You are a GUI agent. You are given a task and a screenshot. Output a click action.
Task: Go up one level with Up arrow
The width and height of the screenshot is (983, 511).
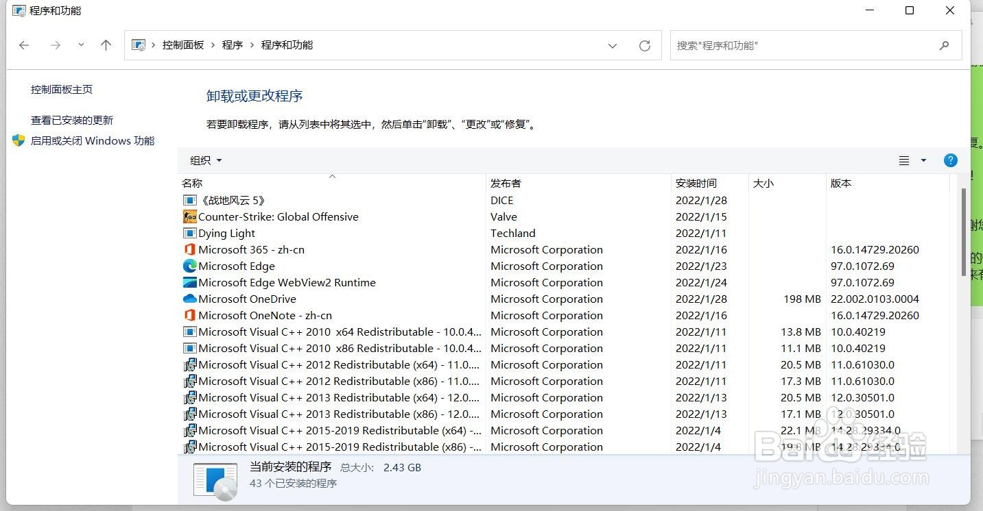pos(106,45)
